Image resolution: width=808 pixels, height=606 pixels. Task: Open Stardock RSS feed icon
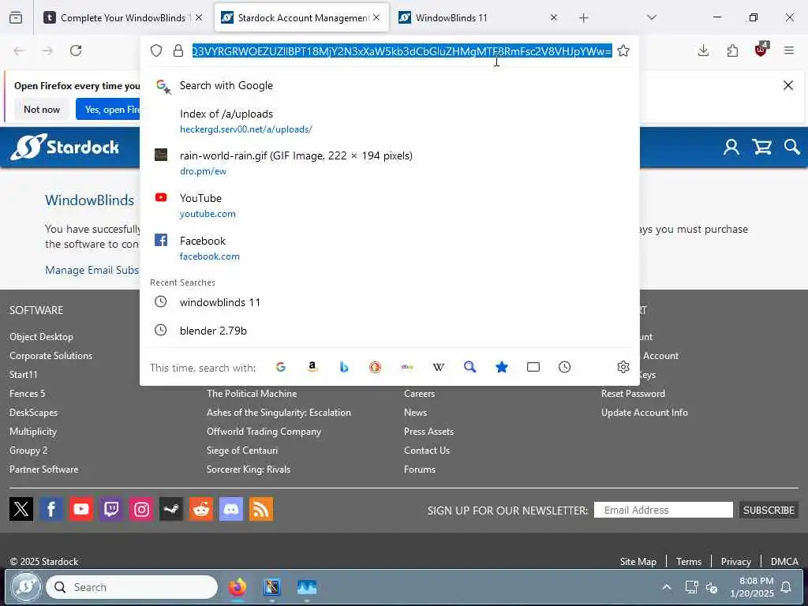[x=261, y=509]
